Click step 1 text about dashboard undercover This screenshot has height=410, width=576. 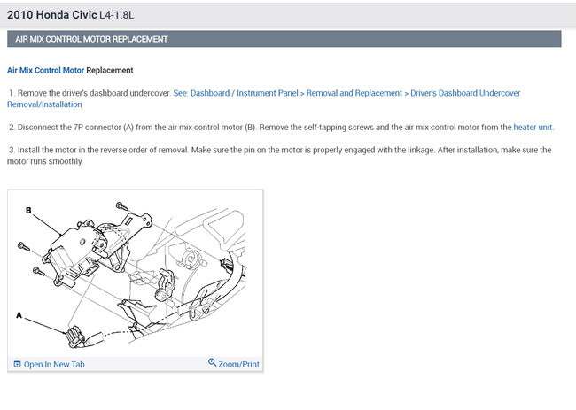click(90, 93)
